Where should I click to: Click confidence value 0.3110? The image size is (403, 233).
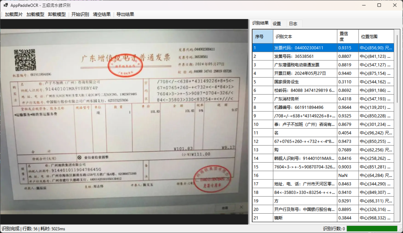[348, 82]
